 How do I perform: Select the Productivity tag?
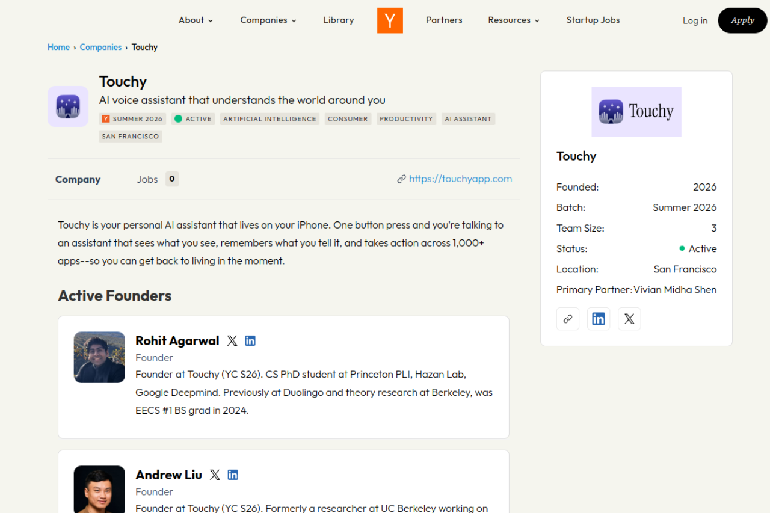pyautogui.click(x=406, y=119)
